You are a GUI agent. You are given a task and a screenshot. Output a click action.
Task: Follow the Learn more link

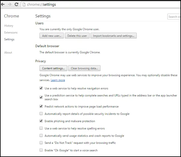point(58,80)
